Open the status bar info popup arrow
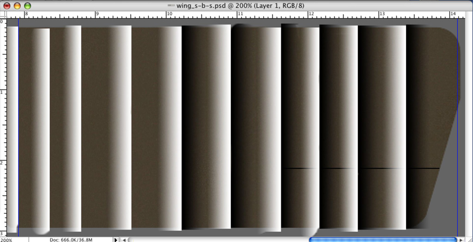Image resolution: width=473 pixels, height=242 pixels. 116,240
